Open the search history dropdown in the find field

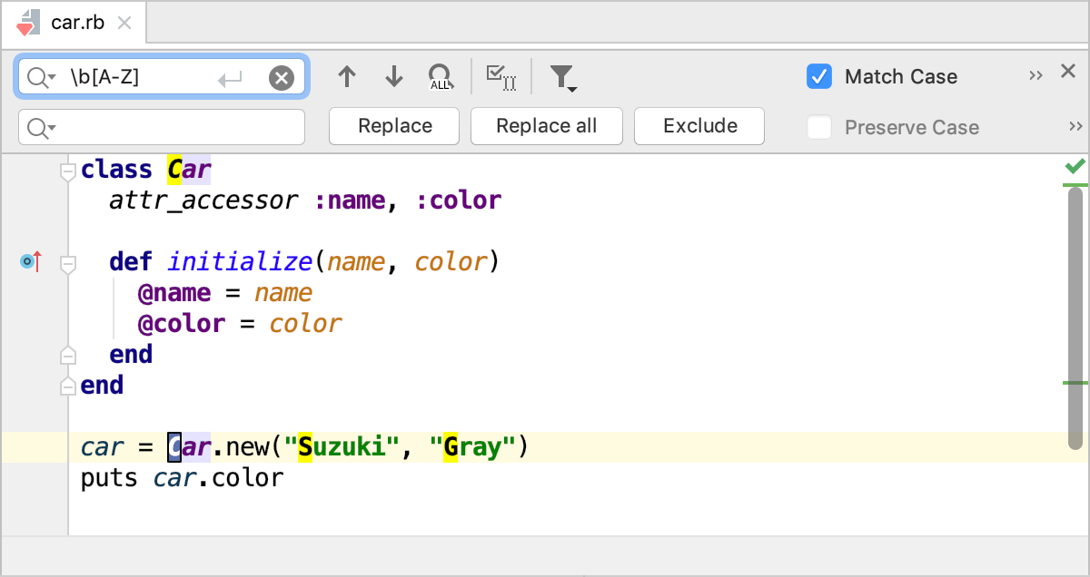tap(38, 76)
